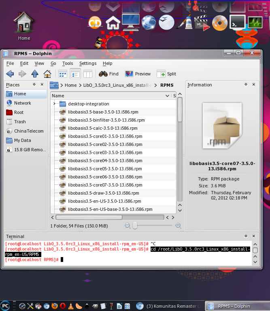Viewport: 270px width, 311px height.
Task: Click the zoom out magnifier
Action: pos(127,225)
